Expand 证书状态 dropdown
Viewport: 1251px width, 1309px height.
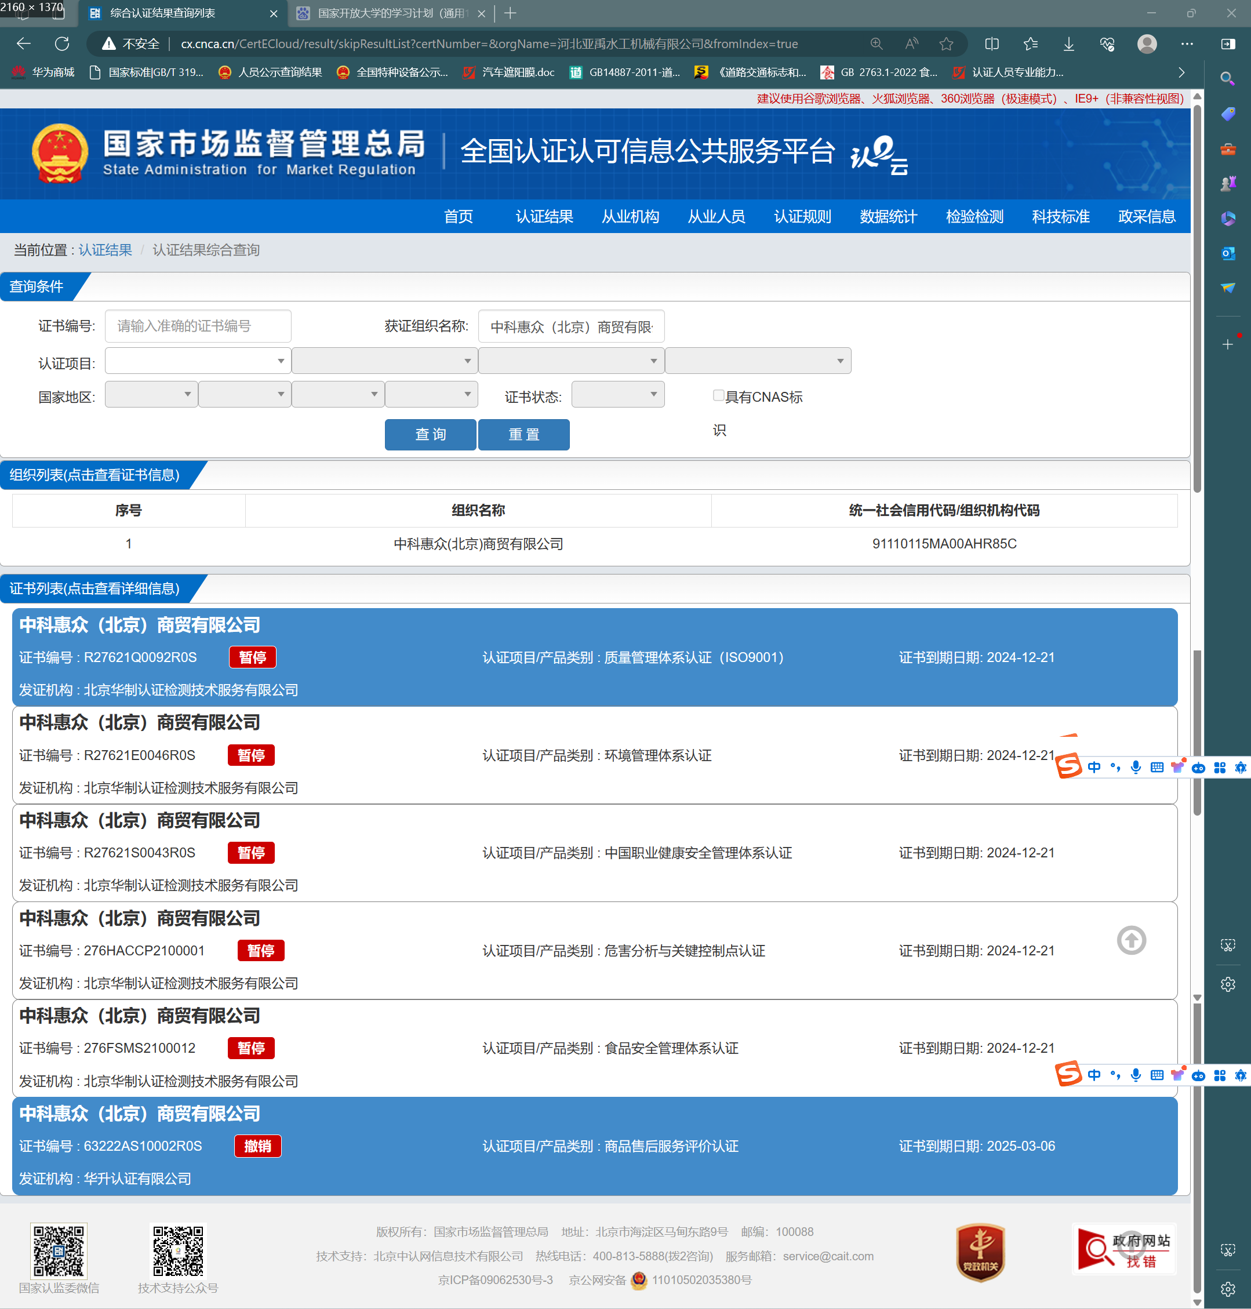pyautogui.click(x=618, y=394)
